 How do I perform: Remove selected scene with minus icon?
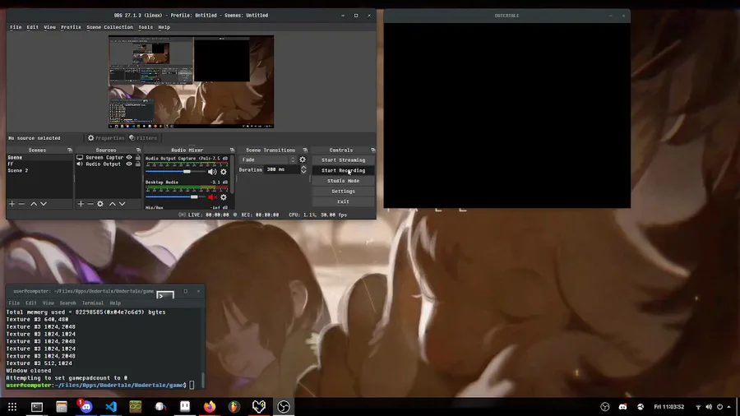21,204
